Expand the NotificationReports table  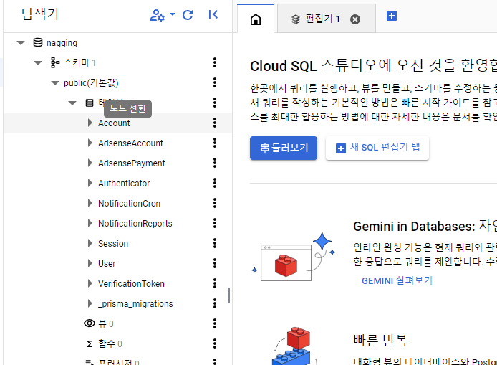(90, 223)
